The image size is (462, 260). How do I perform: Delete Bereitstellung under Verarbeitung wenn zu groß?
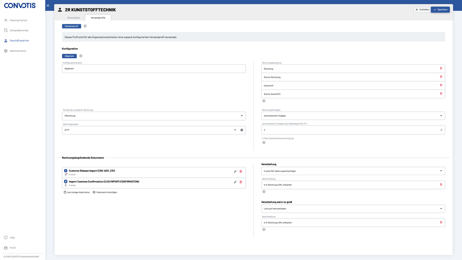click(441, 222)
